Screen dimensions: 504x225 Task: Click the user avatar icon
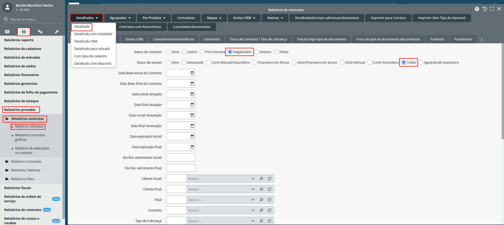click(7, 7)
